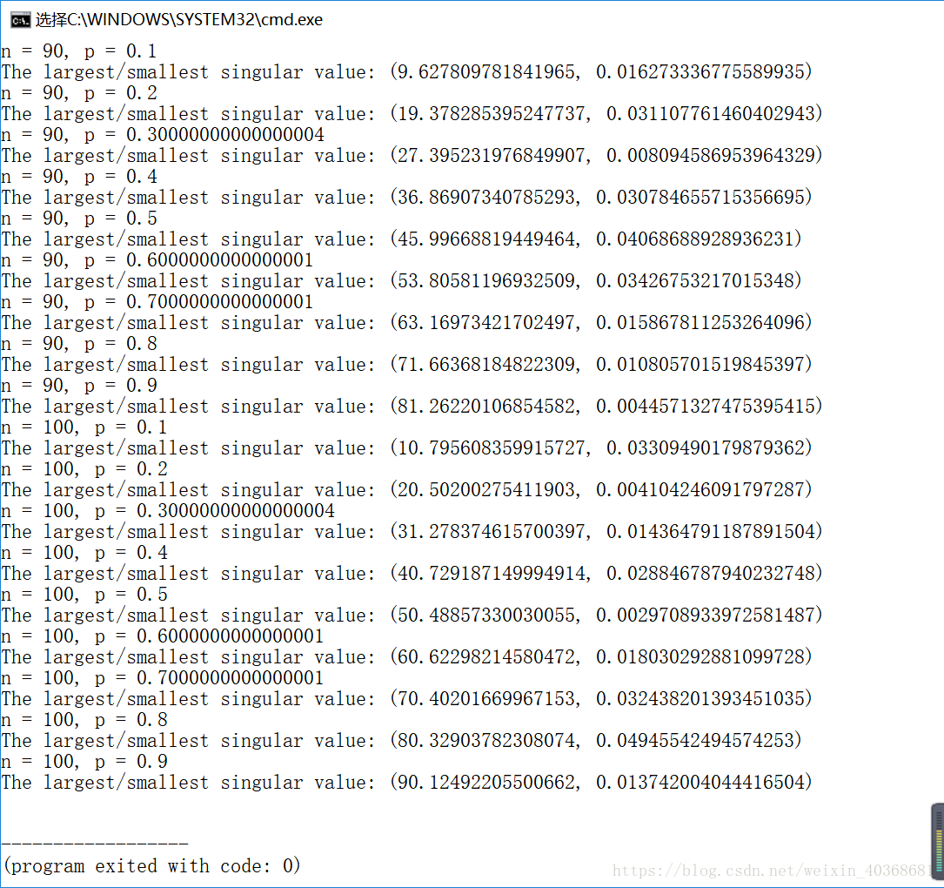This screenshot has height=888, width=944.
Task: Click the value 0.008094586953964329
Action: click(x=709, y=156)
